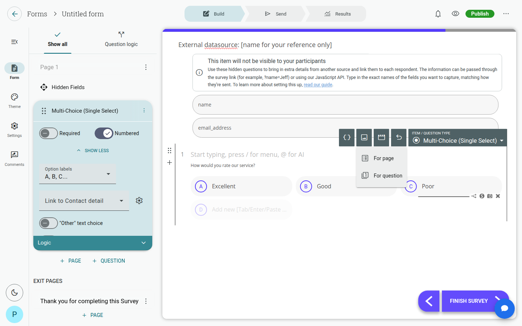Screen dimensions: 522x326
Task: Open the gear settings beside Link to Contact detail
Action: coord(139,201)
